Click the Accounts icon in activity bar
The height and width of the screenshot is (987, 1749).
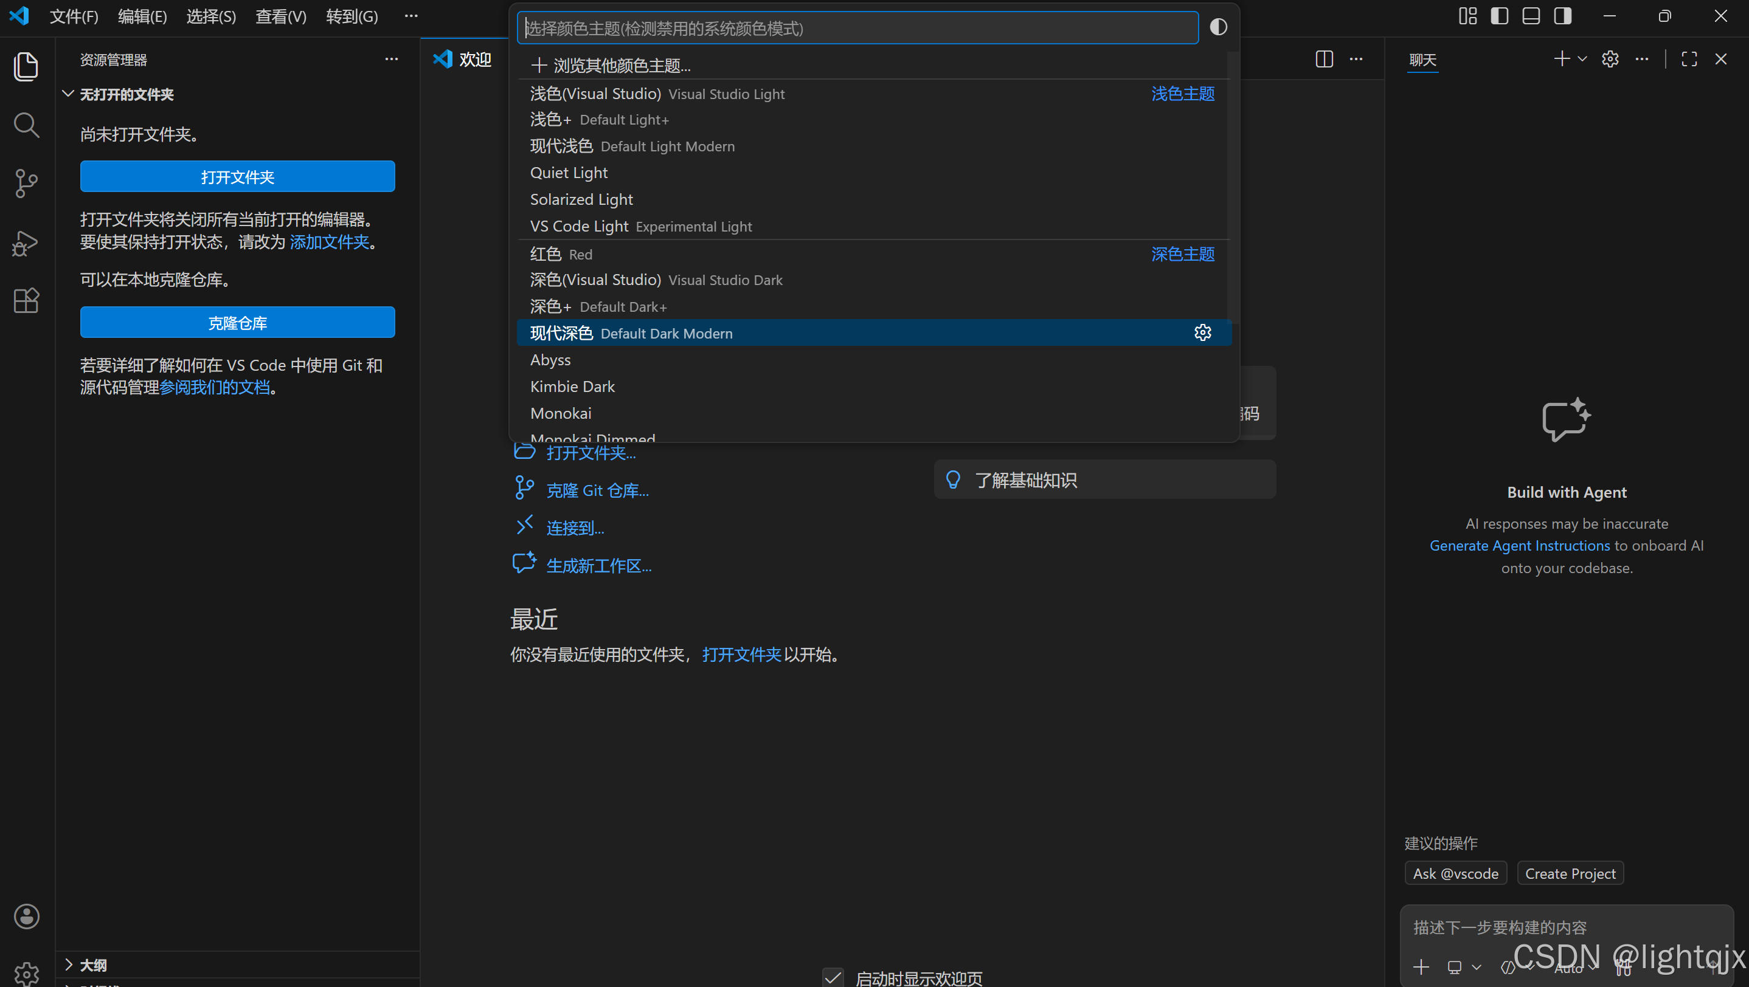[x=26, y=916]
